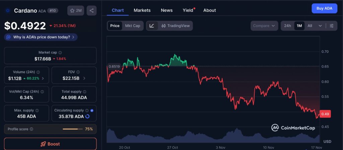Open chart settings sliders icon
Image resolution: width=343 pixels, height=150 pixels.
coord(332,26)
